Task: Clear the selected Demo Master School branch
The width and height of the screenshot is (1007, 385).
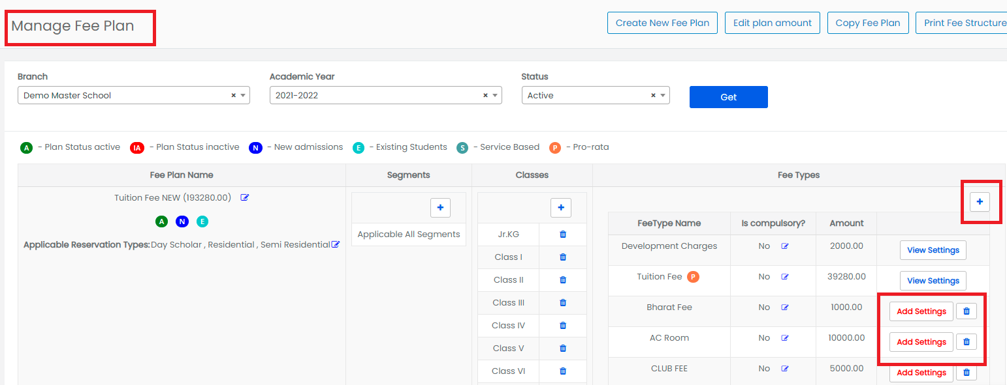Action: coord(233,95)
